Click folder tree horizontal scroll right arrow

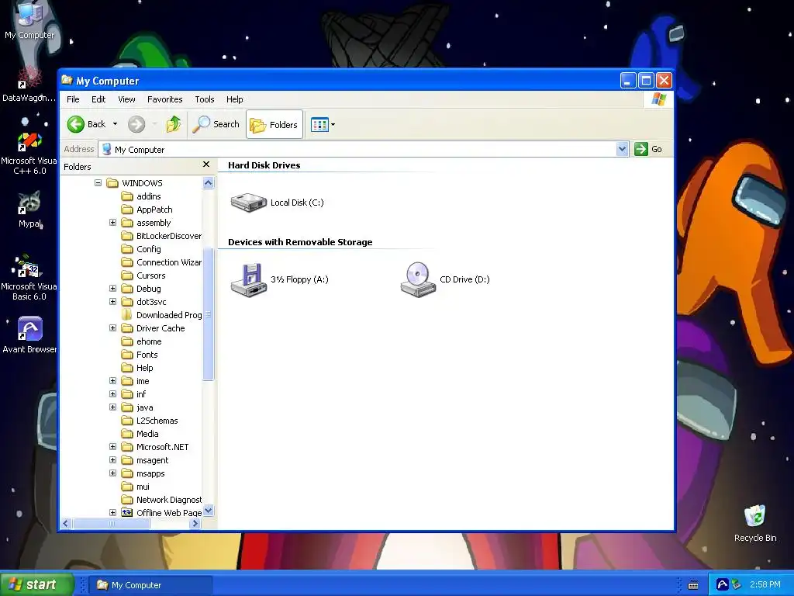click(x=195, y=524)
